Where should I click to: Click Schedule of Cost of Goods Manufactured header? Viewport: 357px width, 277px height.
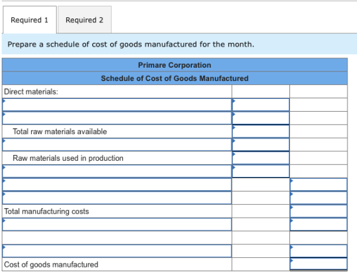coord(175,79)
